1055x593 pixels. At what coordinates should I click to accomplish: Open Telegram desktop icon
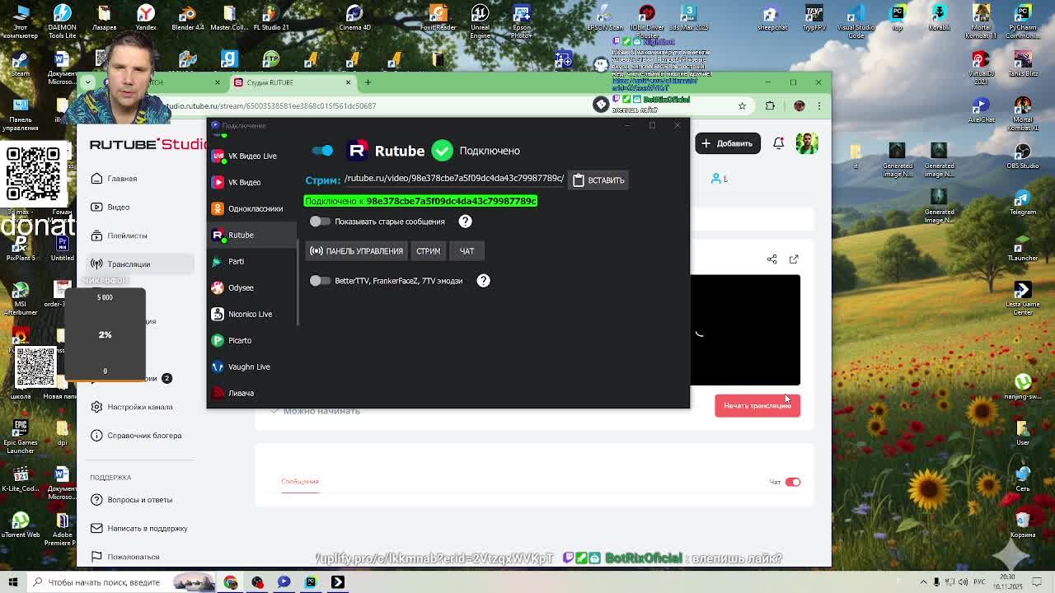(1023, 202)
